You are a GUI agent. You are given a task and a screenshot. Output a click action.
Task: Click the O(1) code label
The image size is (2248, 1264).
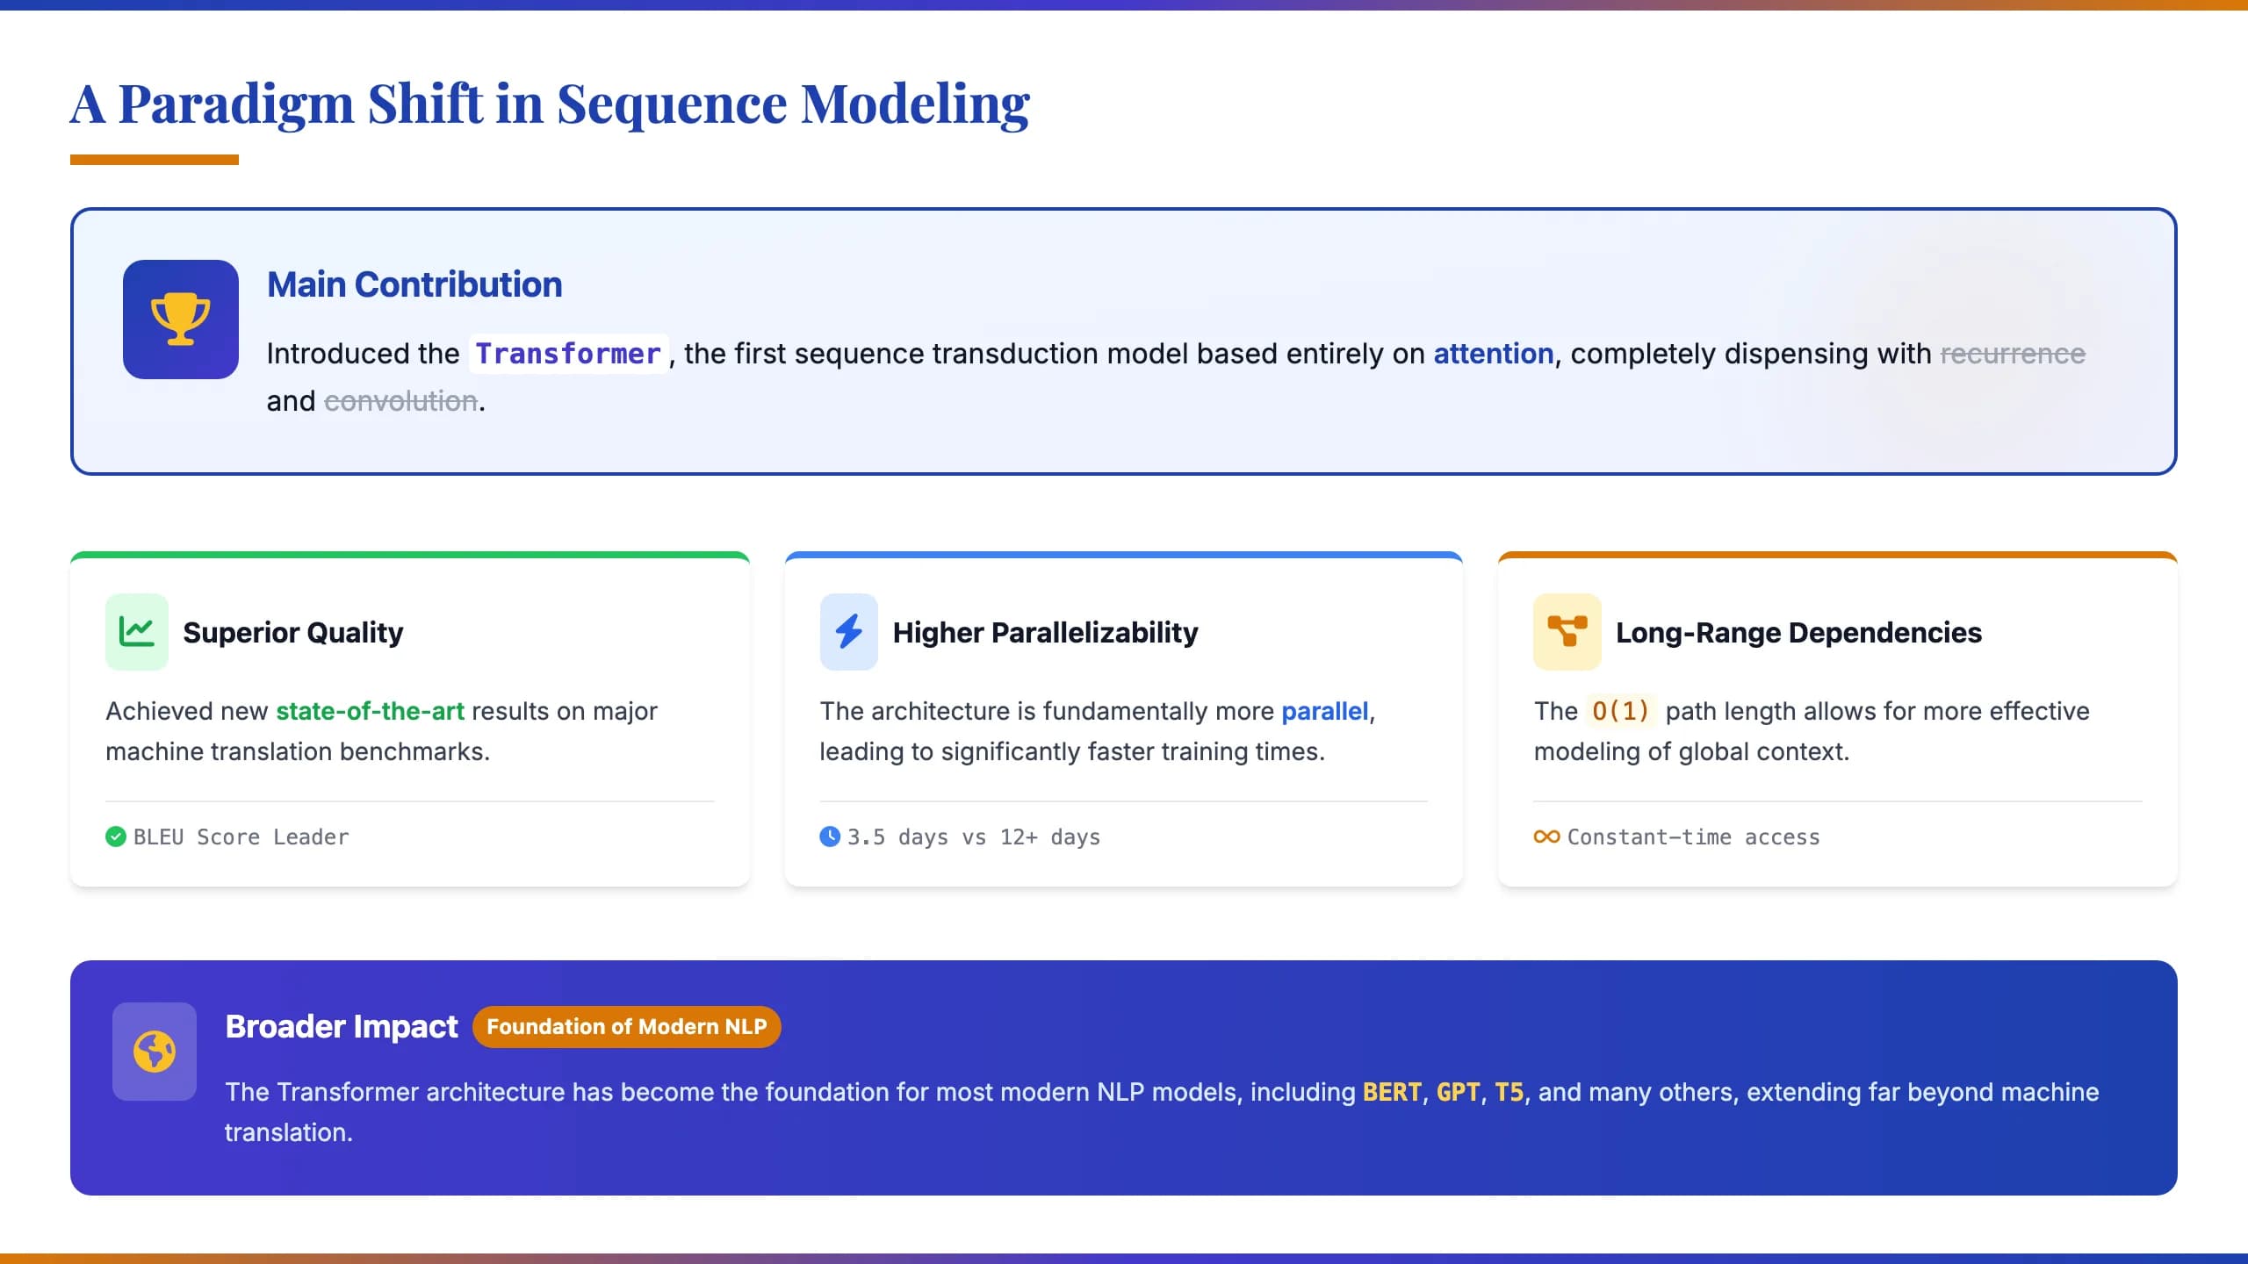point(1621,711)
